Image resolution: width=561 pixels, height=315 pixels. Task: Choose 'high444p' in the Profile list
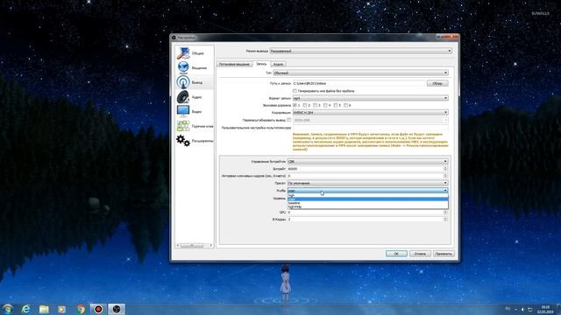368,206
